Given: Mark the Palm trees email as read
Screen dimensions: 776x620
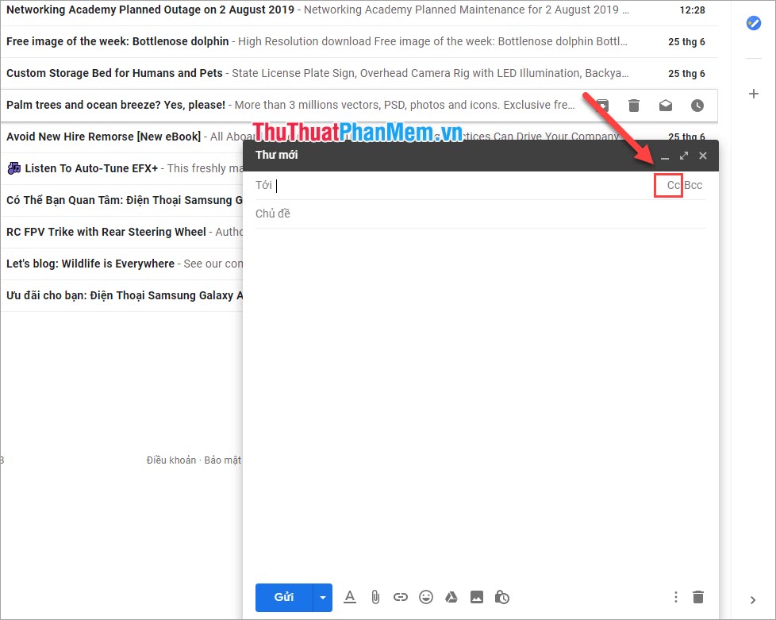Looking at the screenshot, I should [x=665, y=105].
